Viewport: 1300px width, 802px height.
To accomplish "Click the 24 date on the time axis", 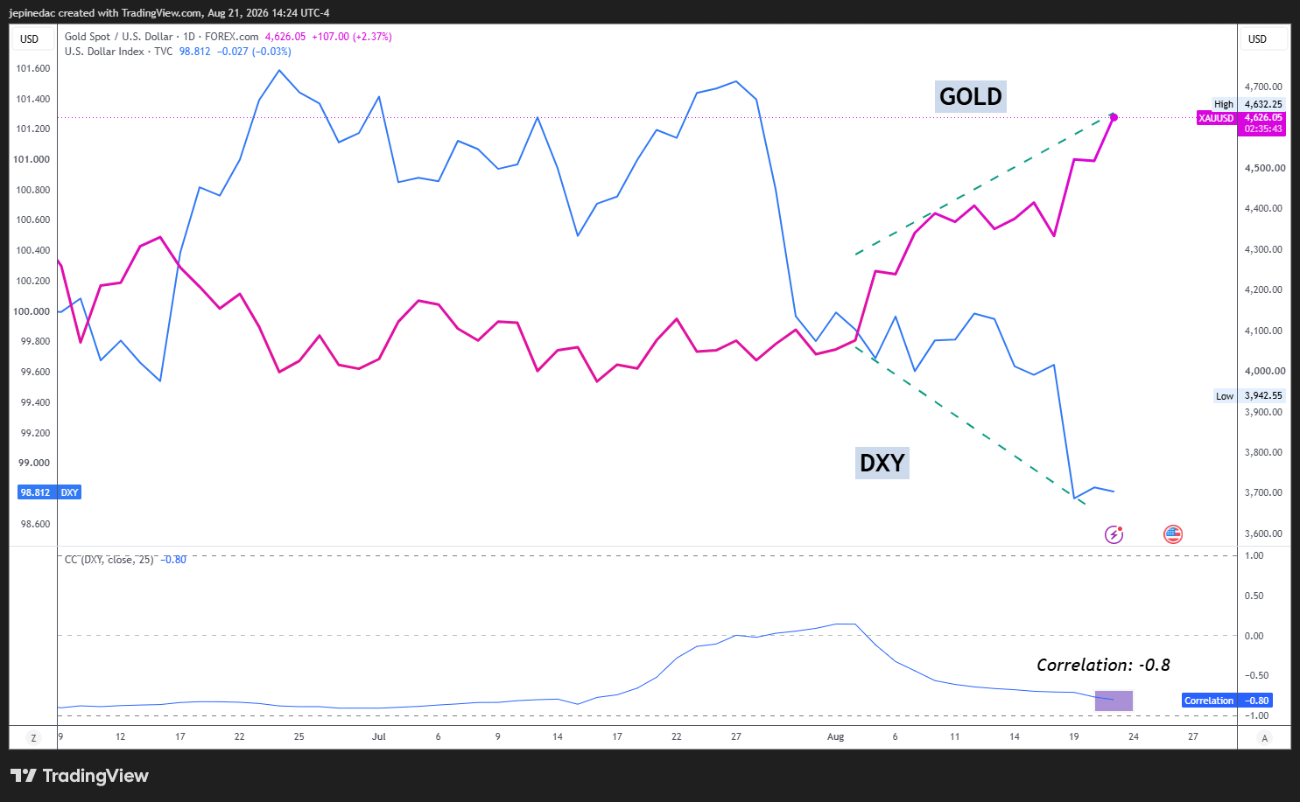I will point(1134,736).
